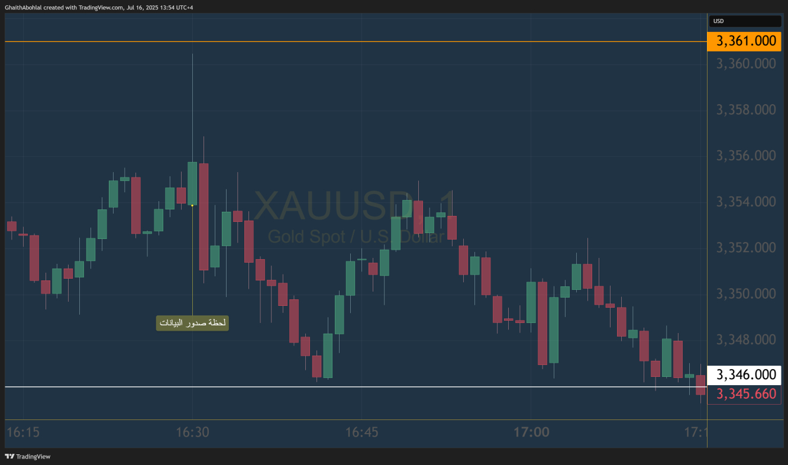Click the red 3,345.660 current price label
Image resolution: width=788 pixels, height=465 pixels.
(745, 393)
